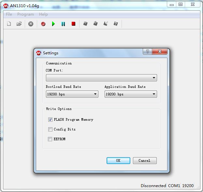Image resolution: width=203 pixels, height=192 pixels.
Task: Minimize the AN1310 main window
Action: pyautogui.click(x=171, y=5)
